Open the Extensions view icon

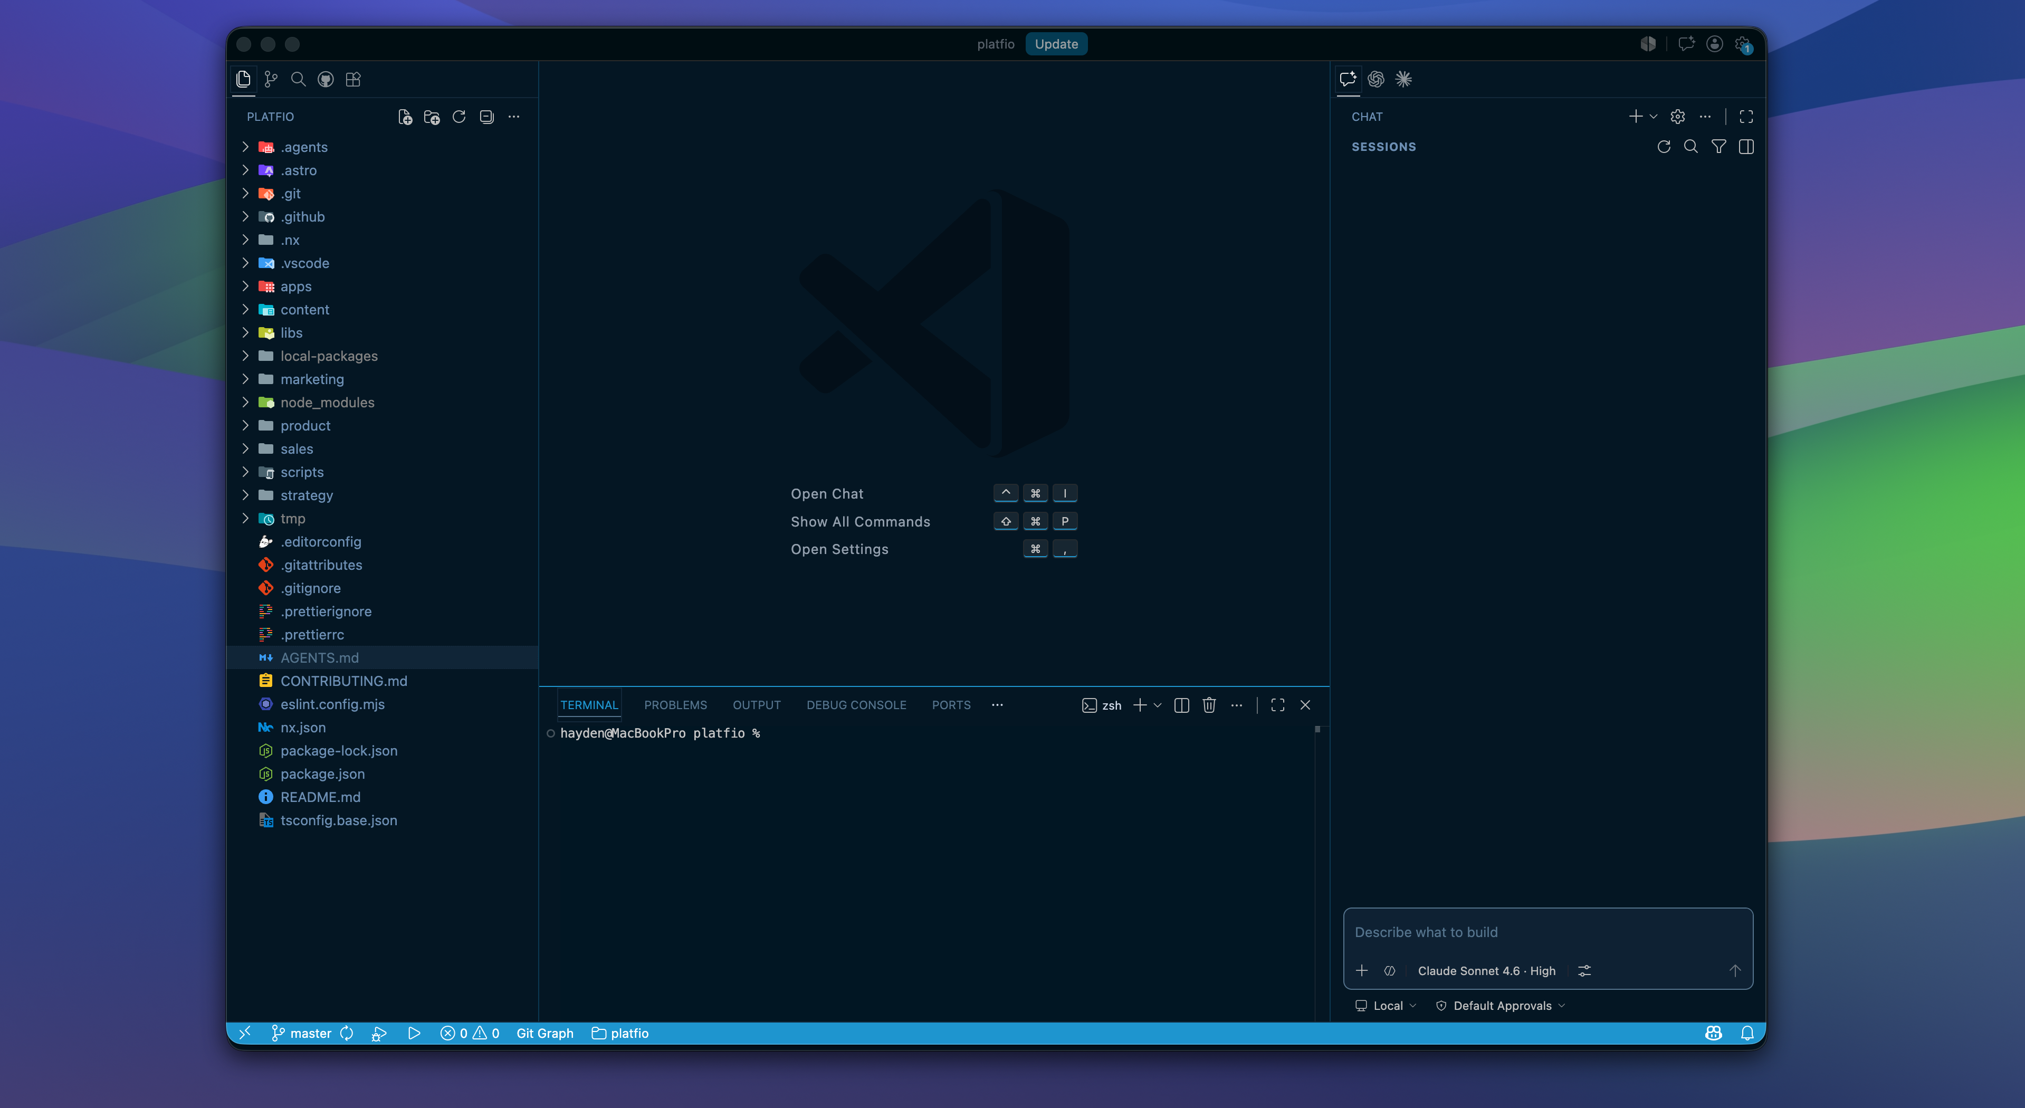pyautogui.click(x=353, y=80)
